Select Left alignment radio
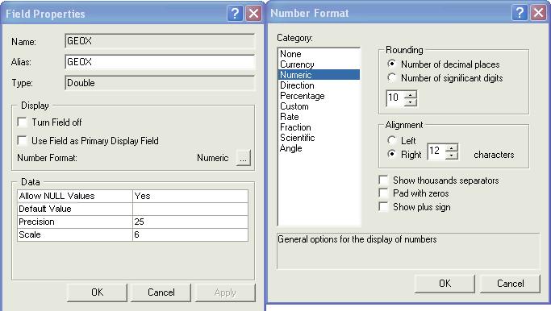 tap(391, 140)
